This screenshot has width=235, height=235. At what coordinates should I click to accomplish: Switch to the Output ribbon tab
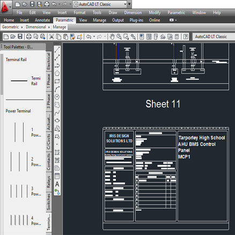[118, 20]
